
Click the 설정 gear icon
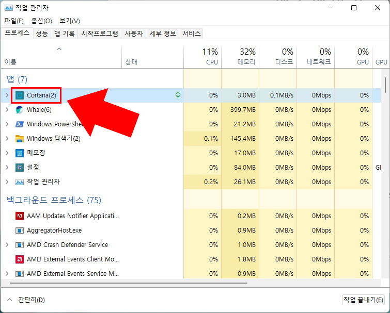pos(20,167)
